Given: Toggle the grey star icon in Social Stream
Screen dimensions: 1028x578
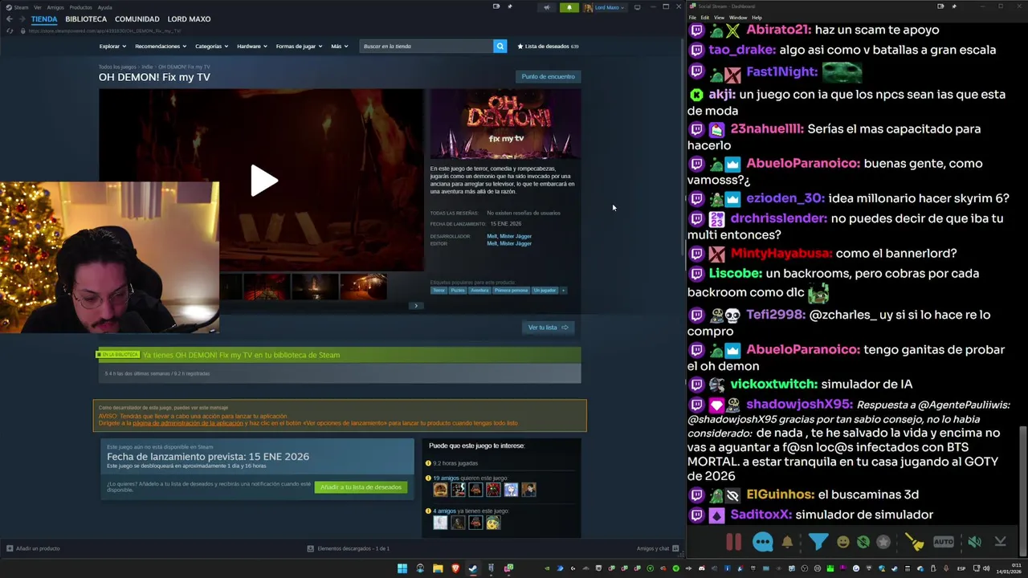Looking at the screenshot, I should 883,542.
